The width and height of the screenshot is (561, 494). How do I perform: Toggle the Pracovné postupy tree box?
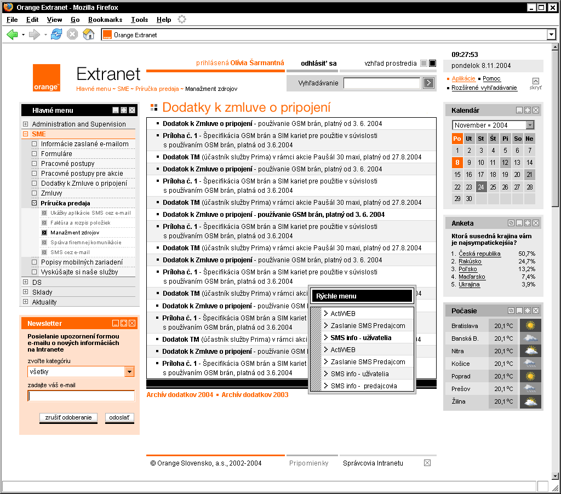click(35, 163)
